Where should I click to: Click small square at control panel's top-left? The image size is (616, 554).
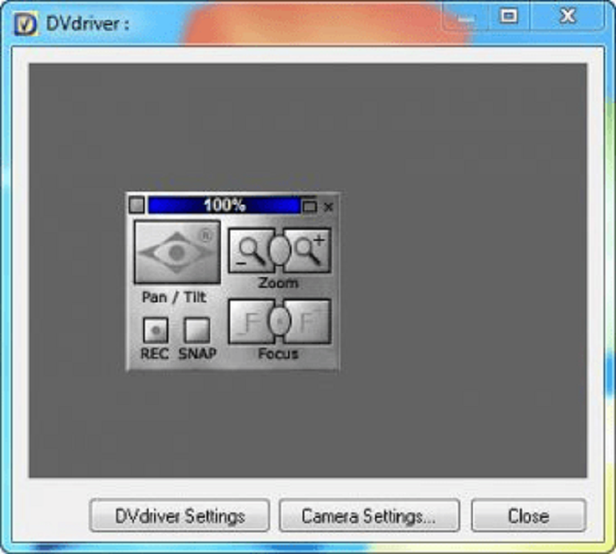(136, 205)
